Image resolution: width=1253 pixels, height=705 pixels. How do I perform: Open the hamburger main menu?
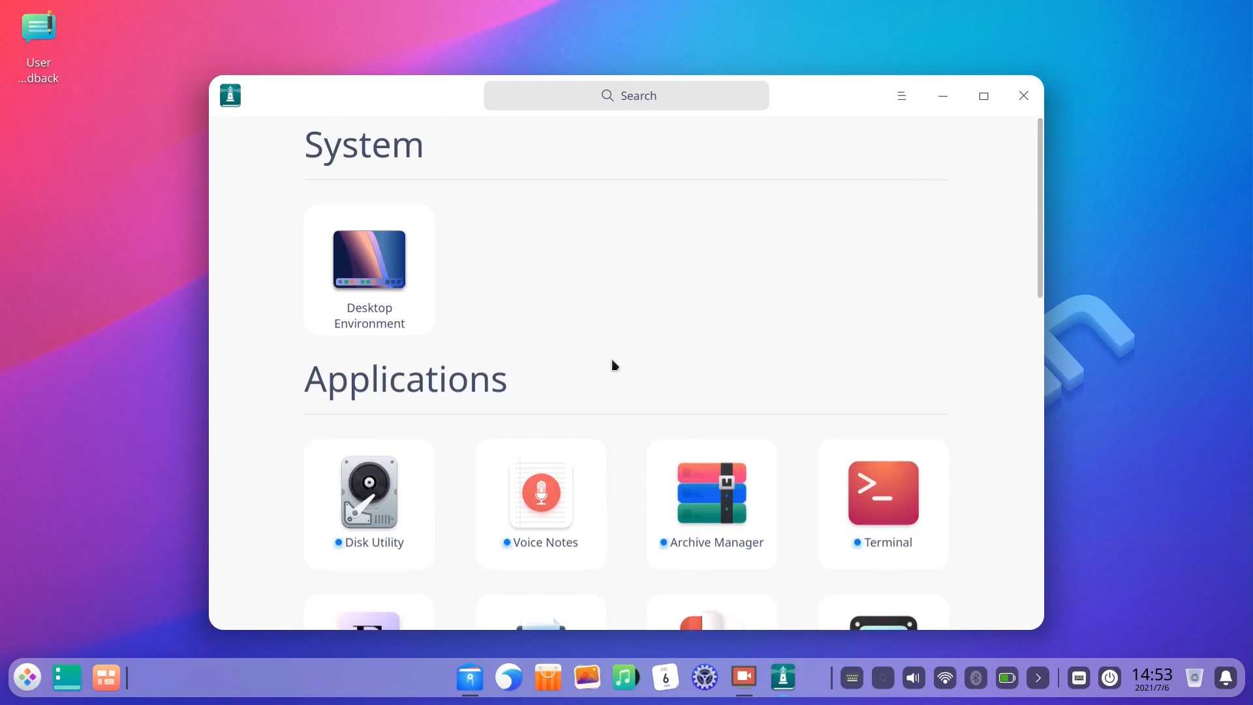901,96
